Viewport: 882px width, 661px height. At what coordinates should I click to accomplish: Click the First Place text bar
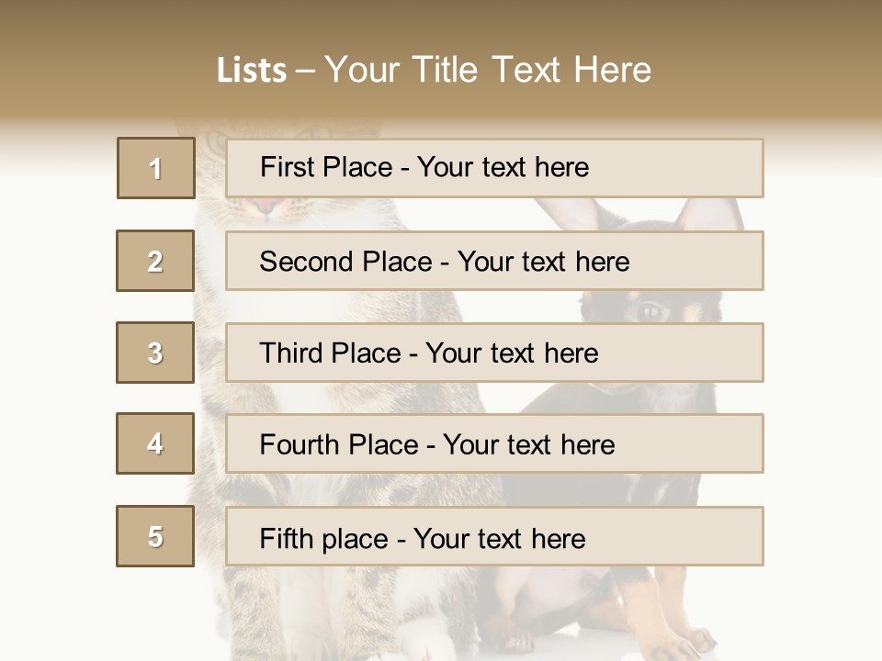494,168
